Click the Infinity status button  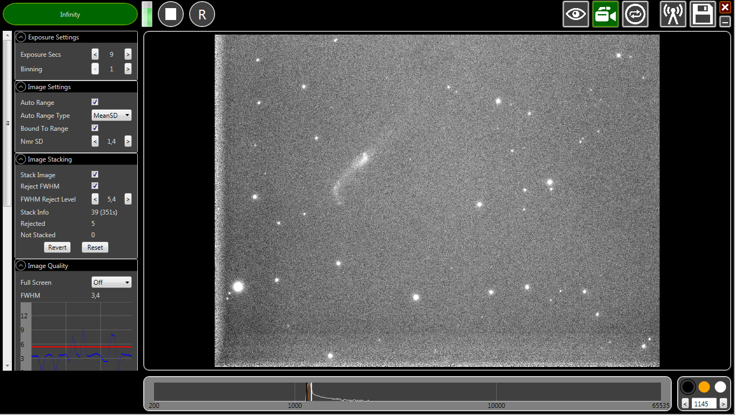70,14
